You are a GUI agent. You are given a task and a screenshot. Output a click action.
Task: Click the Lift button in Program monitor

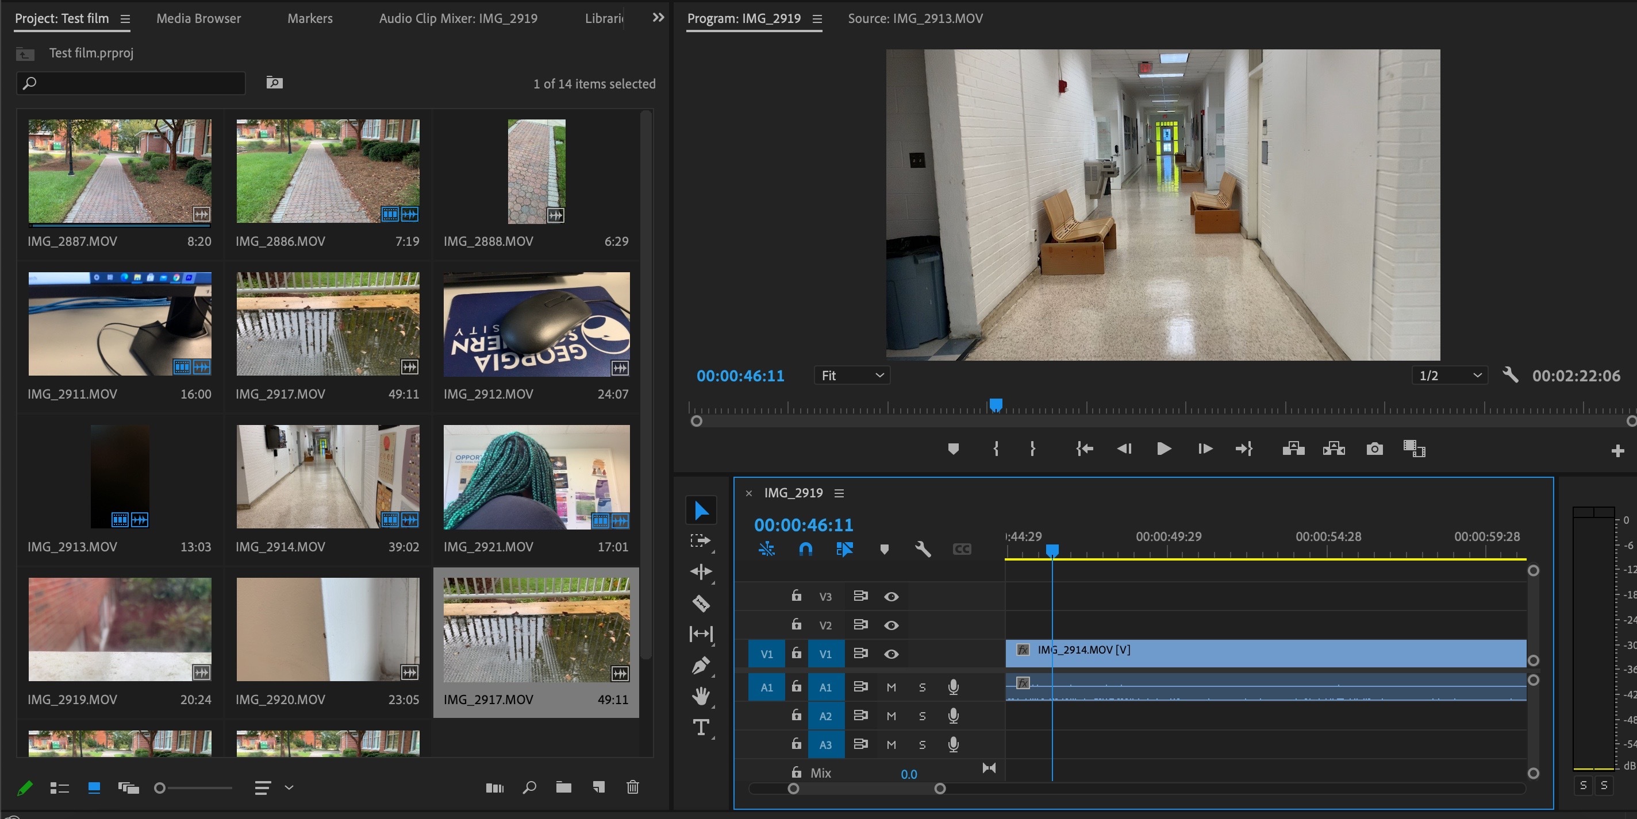point(1293,449)
